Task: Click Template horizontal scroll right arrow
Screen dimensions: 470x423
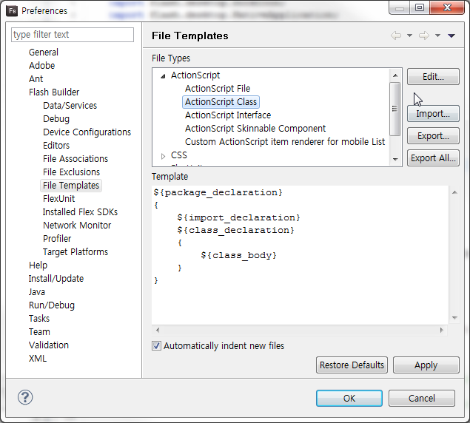Action: coord(442,330)
